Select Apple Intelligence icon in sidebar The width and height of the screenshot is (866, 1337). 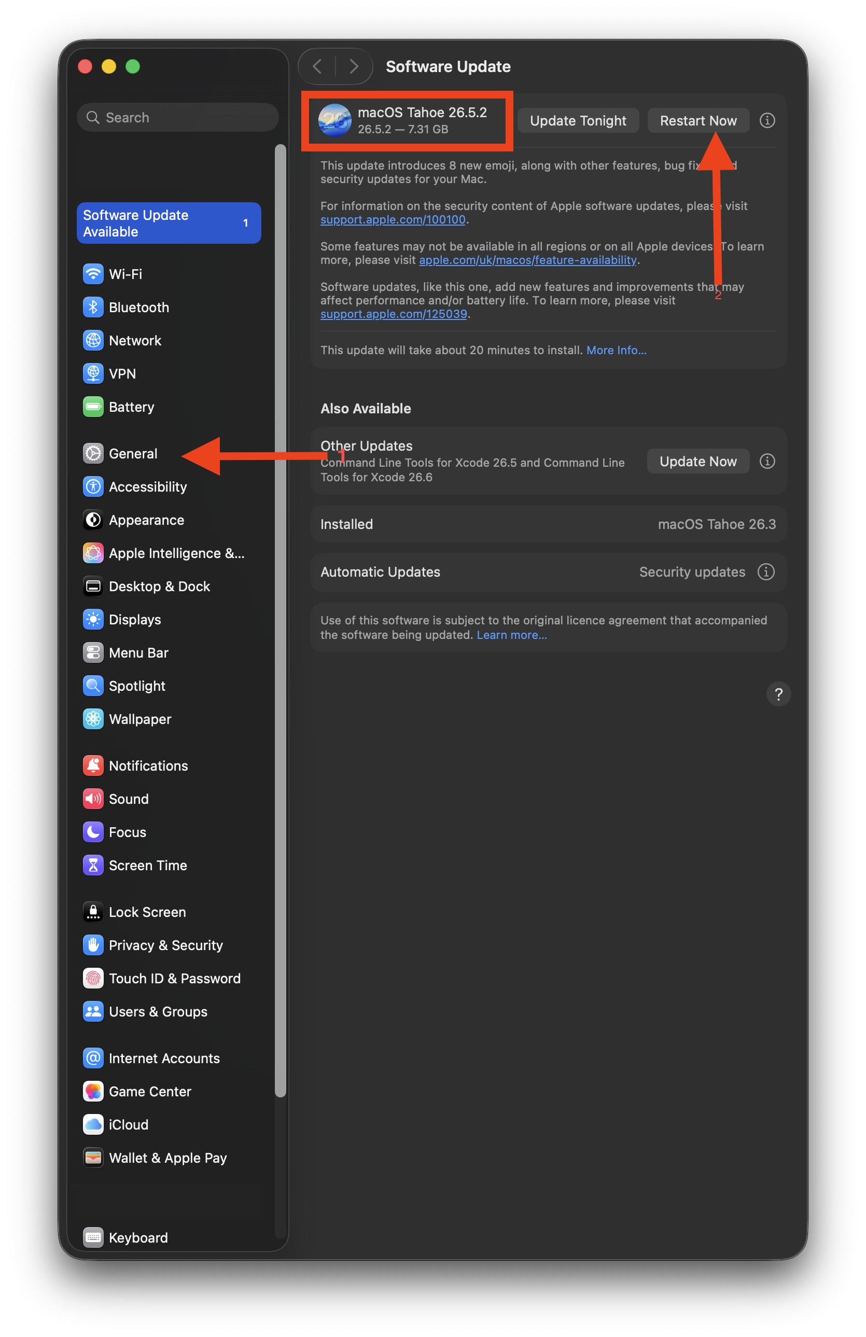point(93,553)
